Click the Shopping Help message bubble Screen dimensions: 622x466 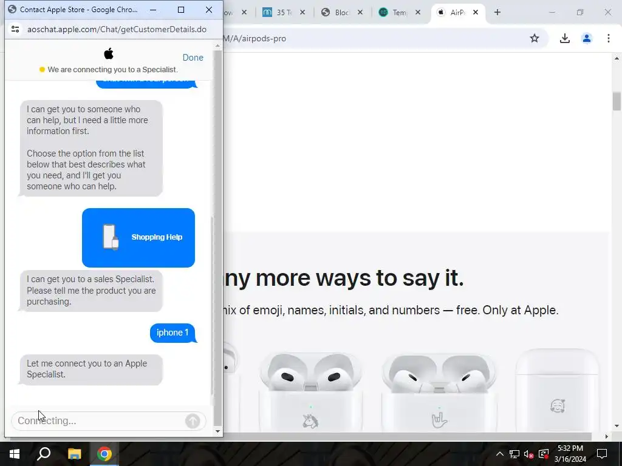coord(138,237)
